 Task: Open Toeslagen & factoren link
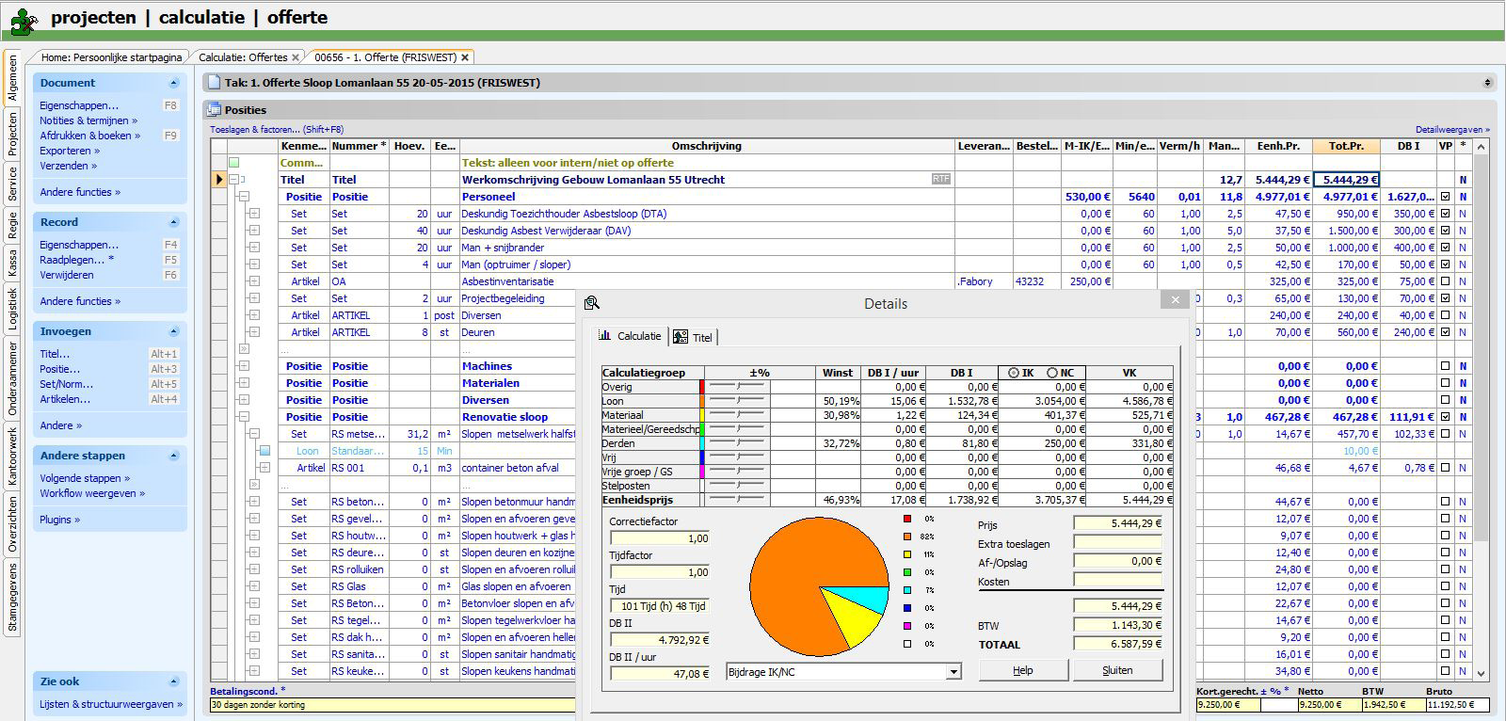click(x=277, y=130)
